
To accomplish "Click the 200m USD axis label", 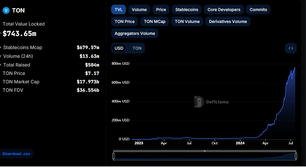I will (120, 120).
